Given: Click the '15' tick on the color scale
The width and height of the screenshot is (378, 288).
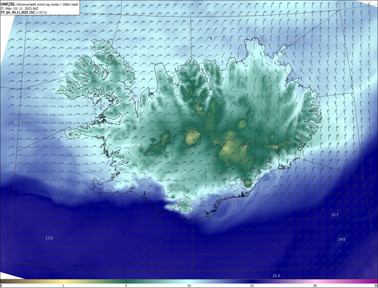Looking at the screenshot, I should 252,286.
